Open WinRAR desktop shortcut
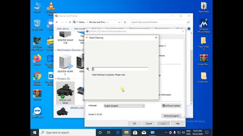This screenshot has width=243, height=136. pos(37,95)
